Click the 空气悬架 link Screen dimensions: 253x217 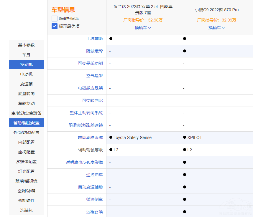94,76
